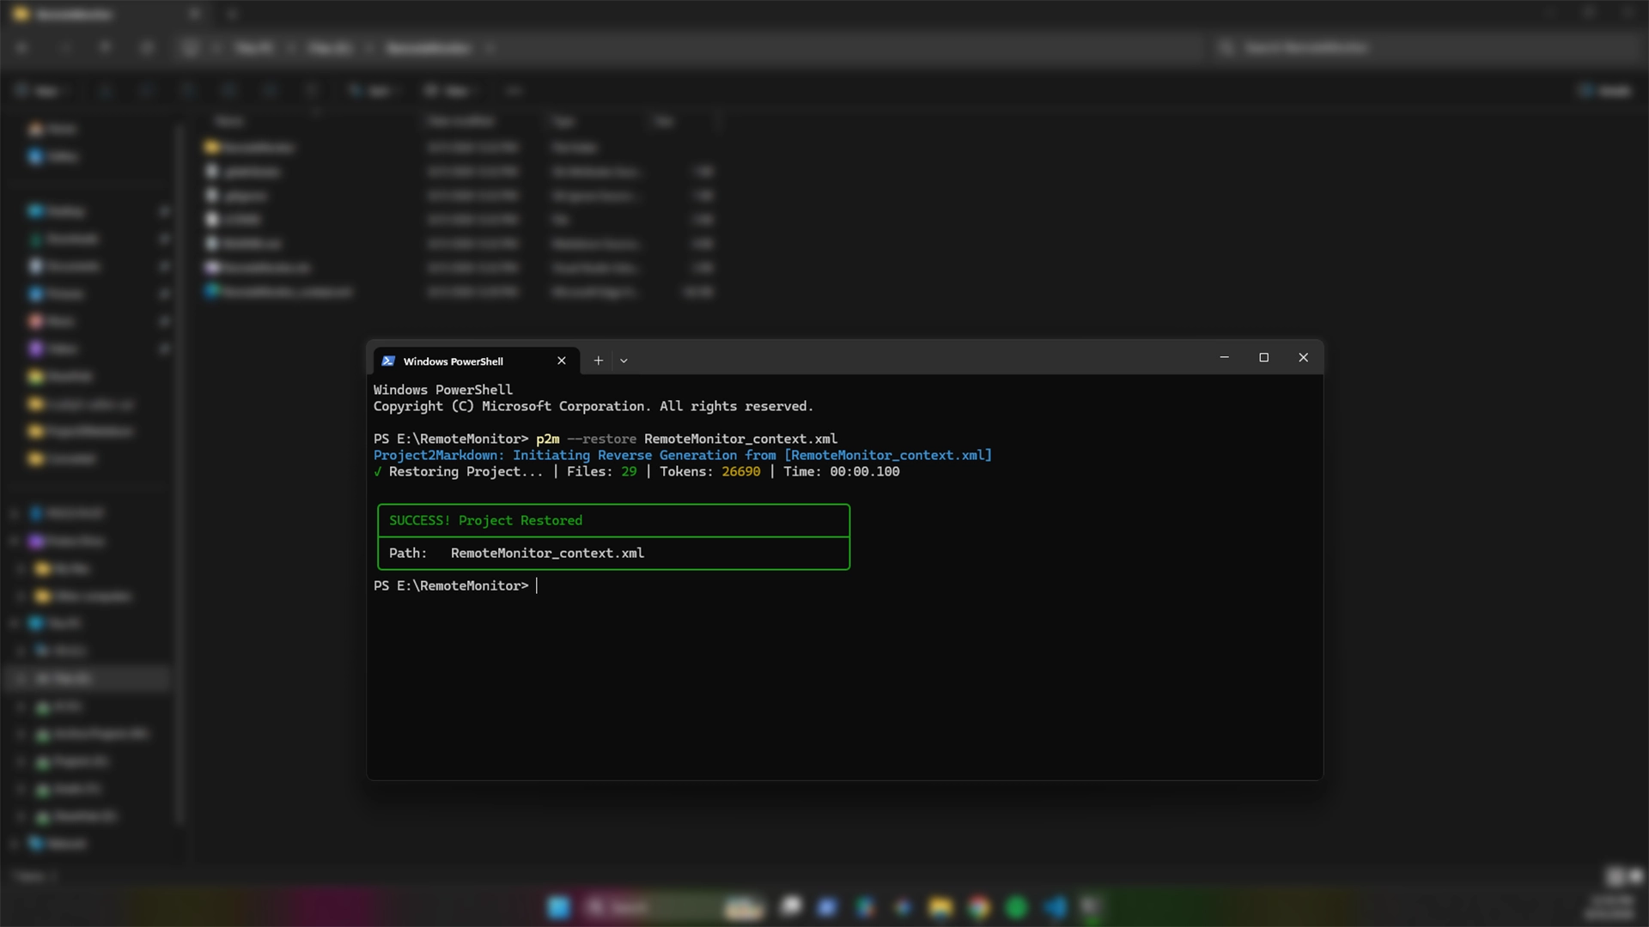Close the Windows PowerShell terminal window
The width and height of the screenshot is (1649, 927).
tap(1303, 357)
